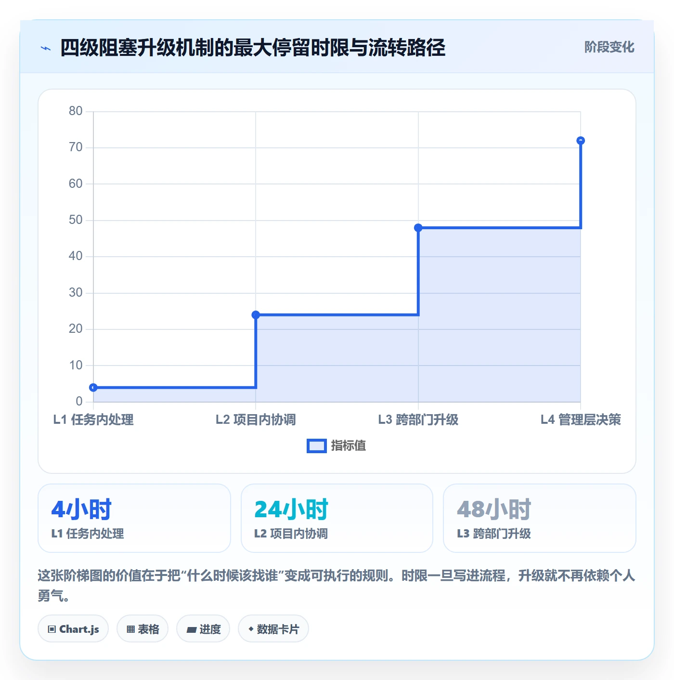Click the 进度 progress icon tag
The height and width of the screenshot is (680, 674).
click(x=203, y=629)
